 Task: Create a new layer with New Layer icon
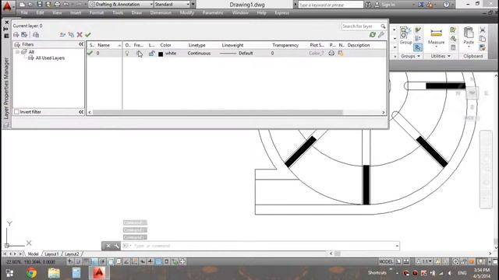pyautogui.click(x=62, y=35)
